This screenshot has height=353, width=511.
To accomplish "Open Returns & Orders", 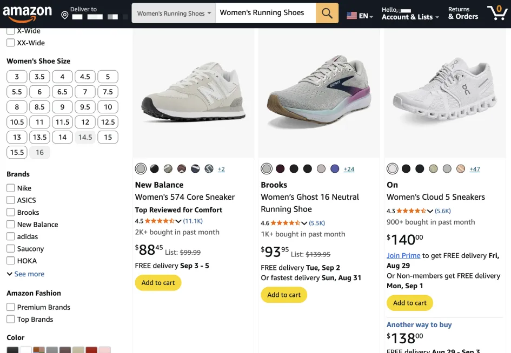I will tap(463, 13).
